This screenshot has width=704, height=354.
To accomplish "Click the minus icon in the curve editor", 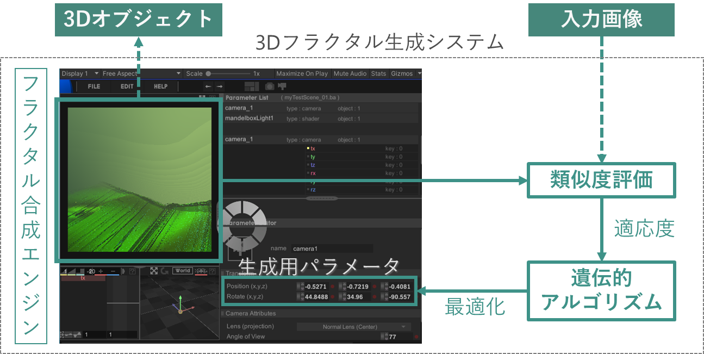I will point(113,271).
